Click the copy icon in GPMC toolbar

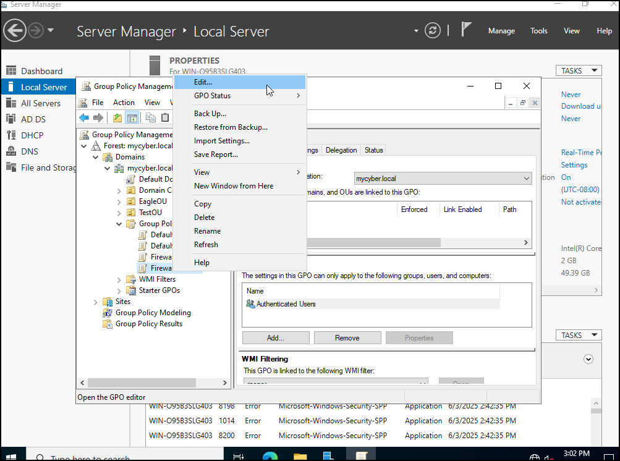click(x=151, y=117)
